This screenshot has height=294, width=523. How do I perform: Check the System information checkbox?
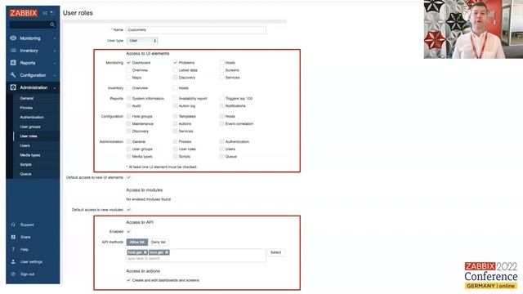tap(128, 98)
